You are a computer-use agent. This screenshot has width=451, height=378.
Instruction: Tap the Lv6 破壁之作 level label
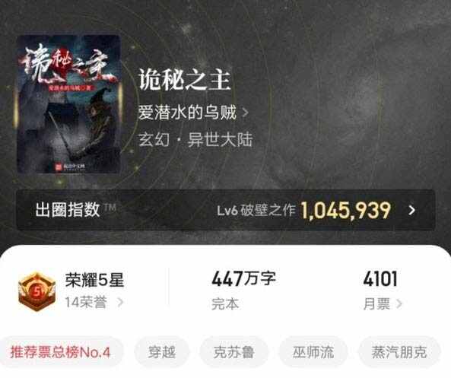(256, 210)
